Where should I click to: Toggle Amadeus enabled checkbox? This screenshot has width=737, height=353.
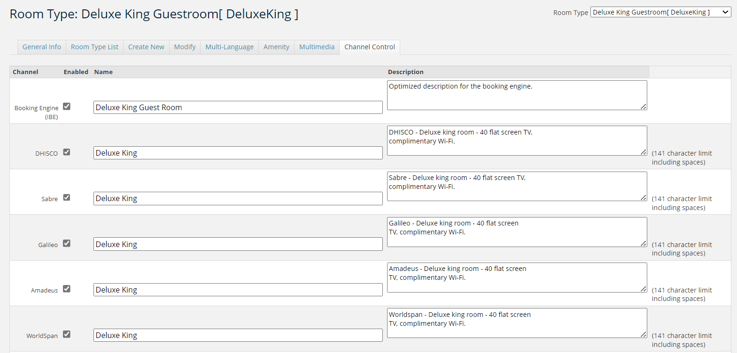(67, 289)
